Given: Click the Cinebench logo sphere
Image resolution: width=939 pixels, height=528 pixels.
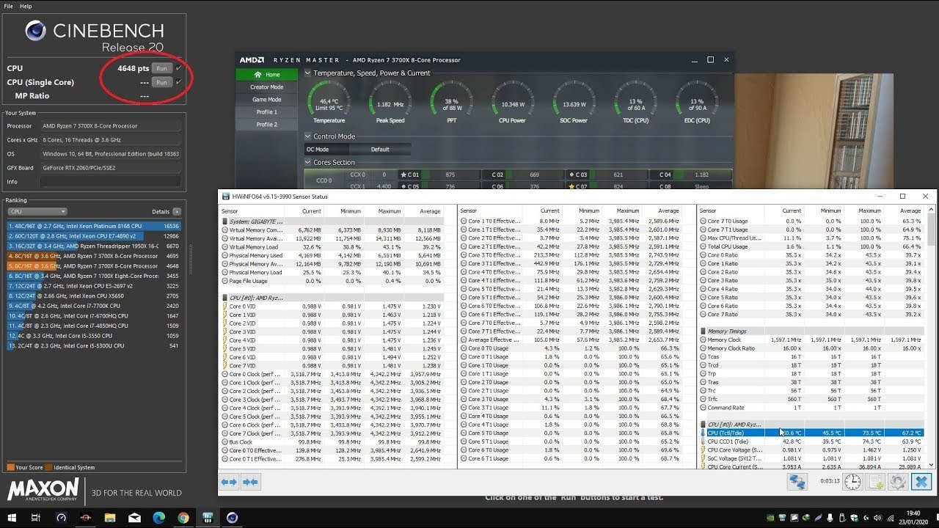Looking at the screenshot, I should click(x=36, y=30).
